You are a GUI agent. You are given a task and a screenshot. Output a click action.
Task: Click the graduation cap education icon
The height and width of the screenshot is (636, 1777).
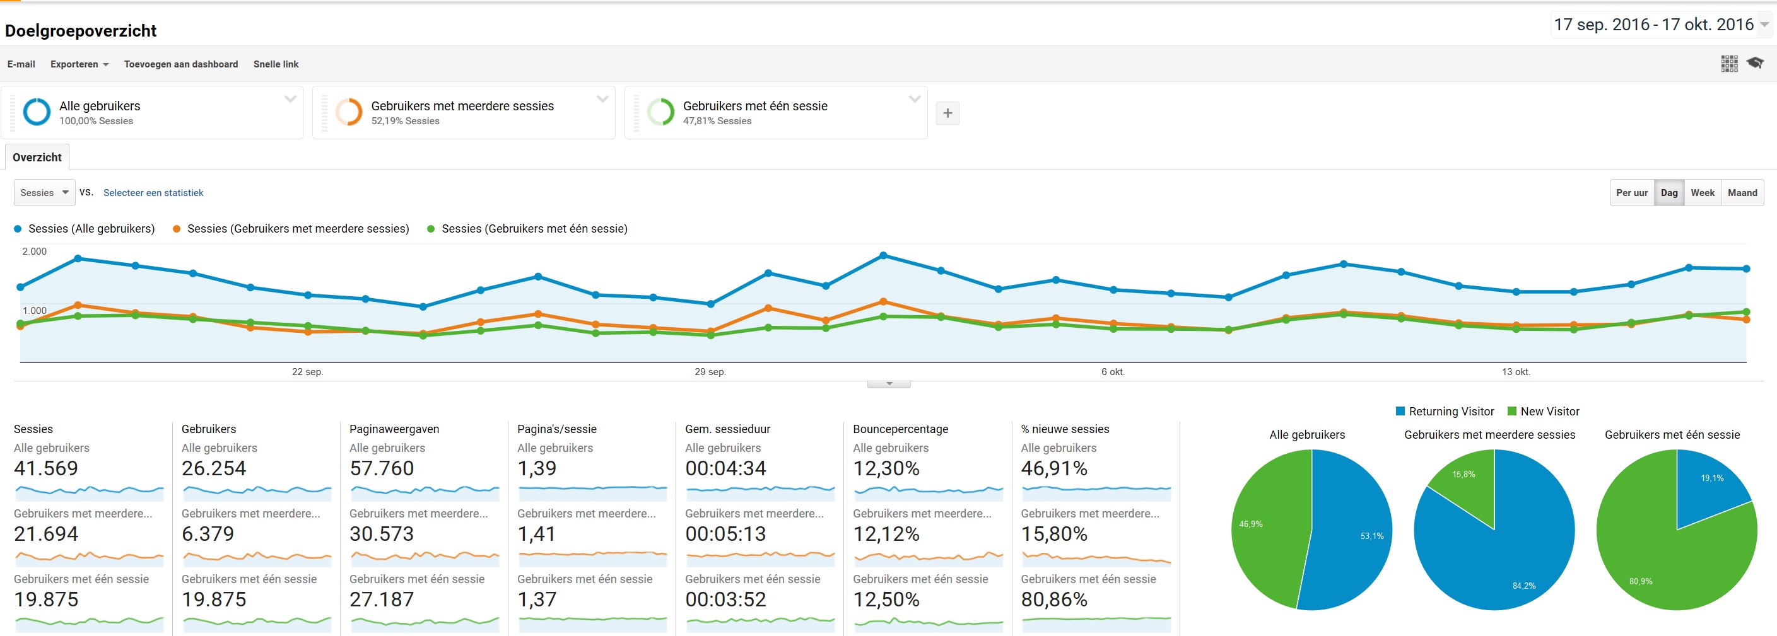click(x=1754, y=64)
